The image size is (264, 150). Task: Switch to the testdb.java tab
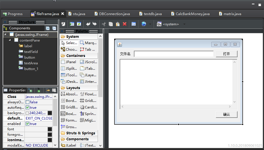151,14
